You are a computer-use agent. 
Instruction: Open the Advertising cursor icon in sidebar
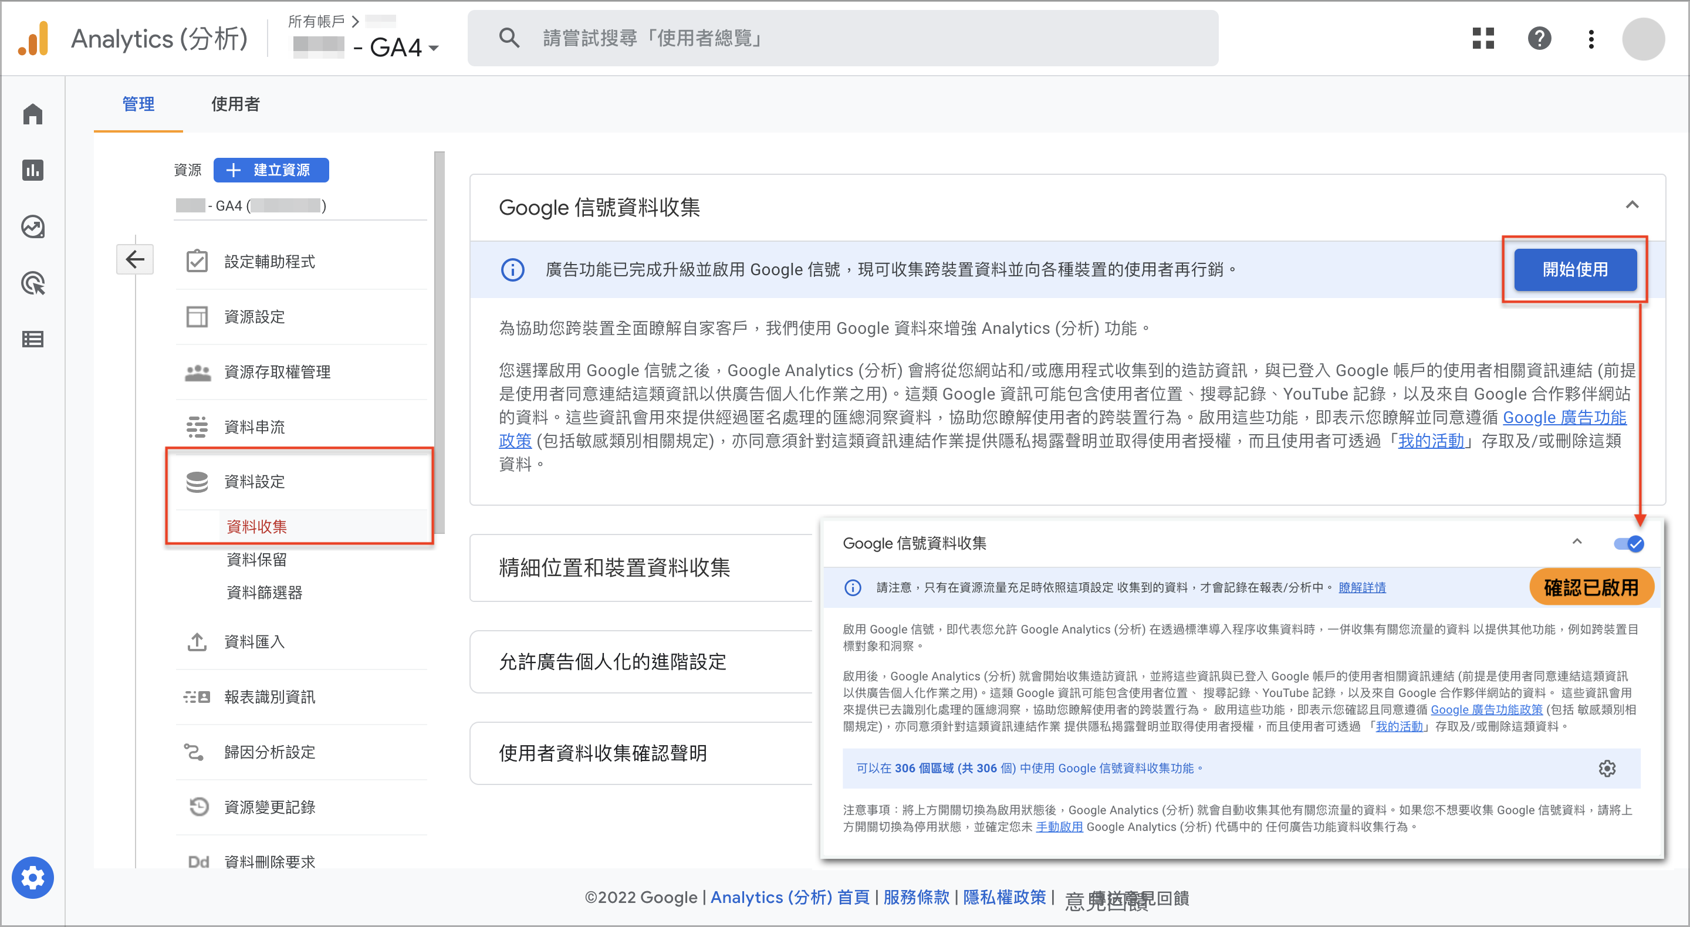point(33,283)
